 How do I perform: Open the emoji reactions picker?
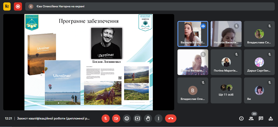[x=127, y=118]
